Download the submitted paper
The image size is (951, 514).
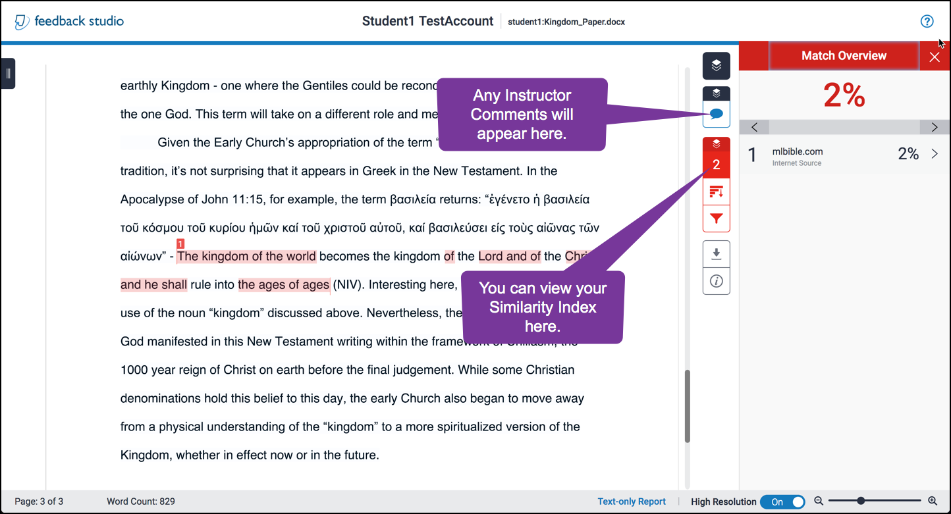point(716,253)
